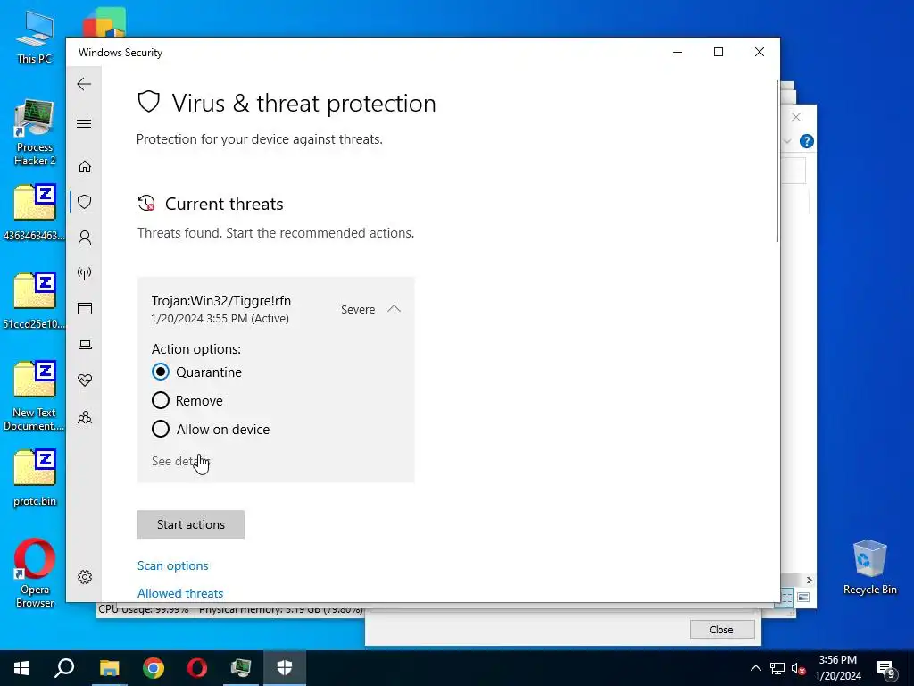The width and height of the screenshot is (914, 686).
Task: Click Windows Security vertical scrollbar
Action: pos(777,163)
